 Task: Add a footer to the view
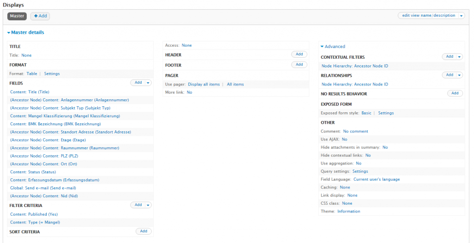[299, 65]
